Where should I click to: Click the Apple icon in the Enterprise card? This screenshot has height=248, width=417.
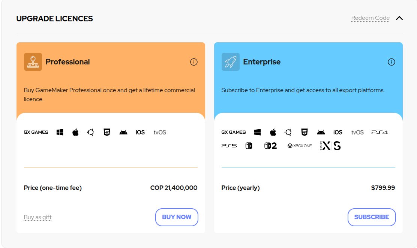click(x=273, y=132)
